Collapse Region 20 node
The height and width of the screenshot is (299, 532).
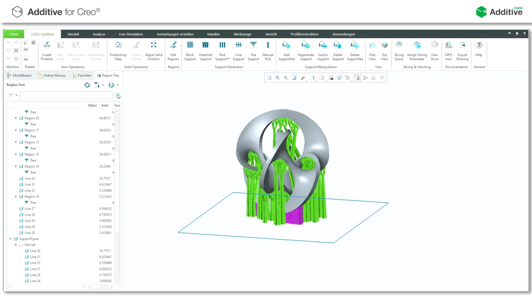pyautogui.click(x=16, y=118)
